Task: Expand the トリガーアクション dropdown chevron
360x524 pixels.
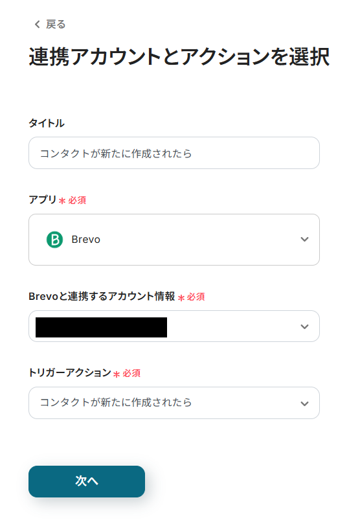Action: [x=304, y=404]
